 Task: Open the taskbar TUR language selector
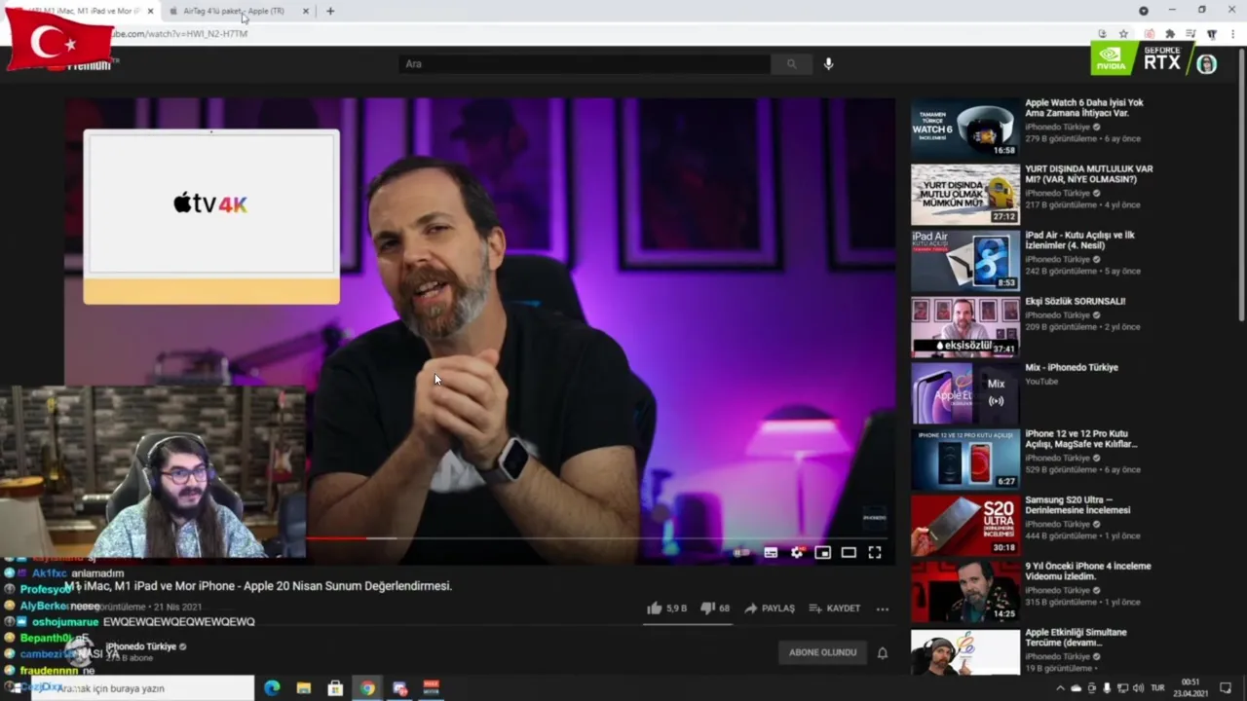(1158, 688)
